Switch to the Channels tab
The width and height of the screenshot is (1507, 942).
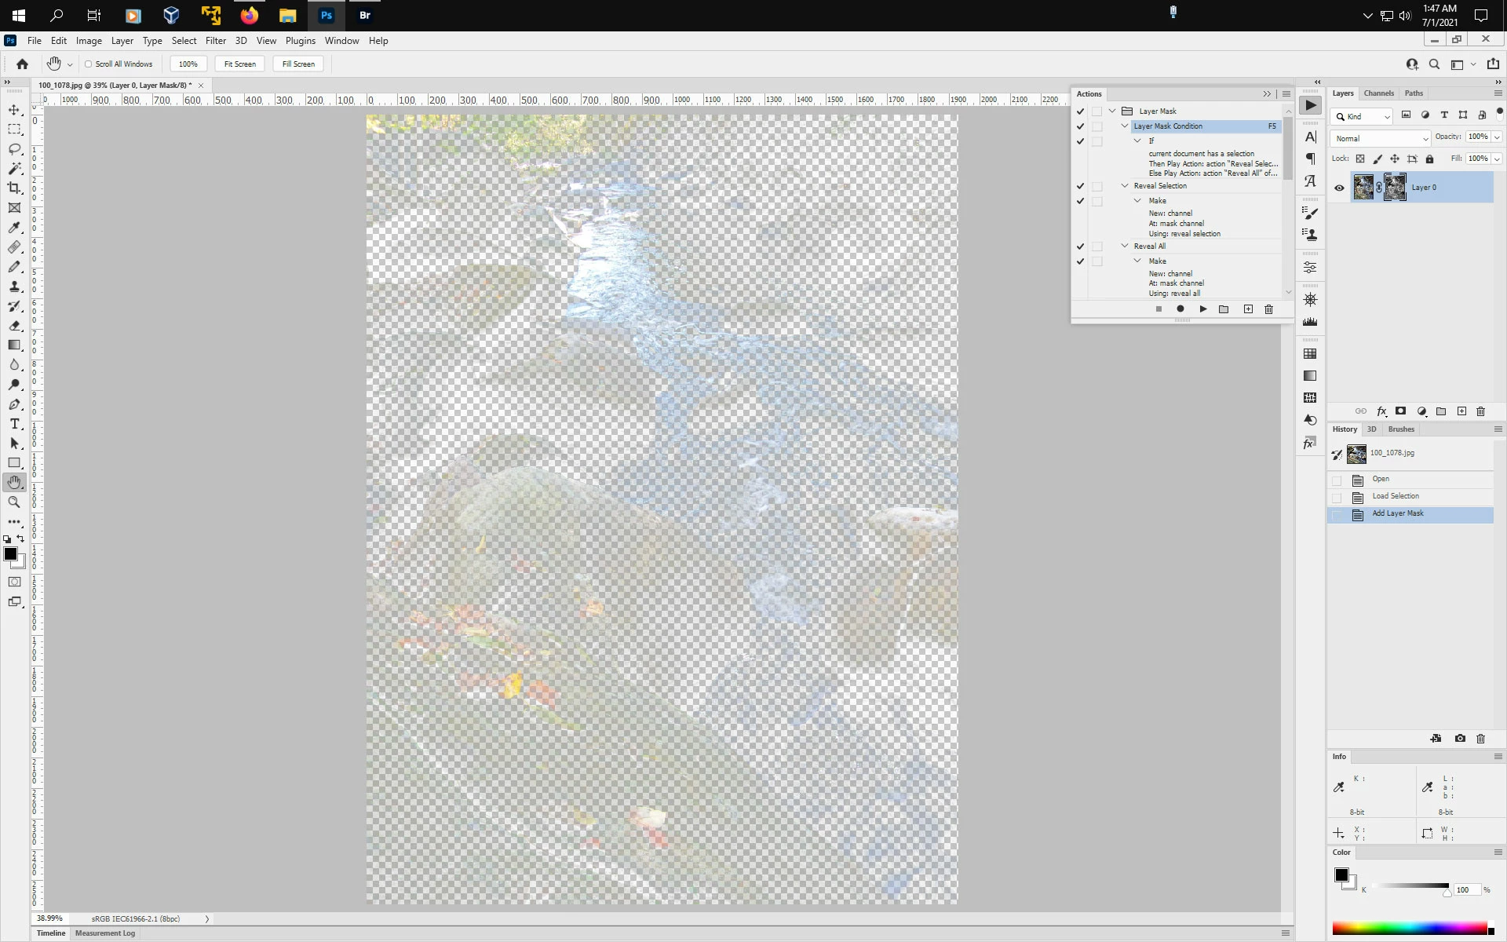click(x=1378, y=93)
